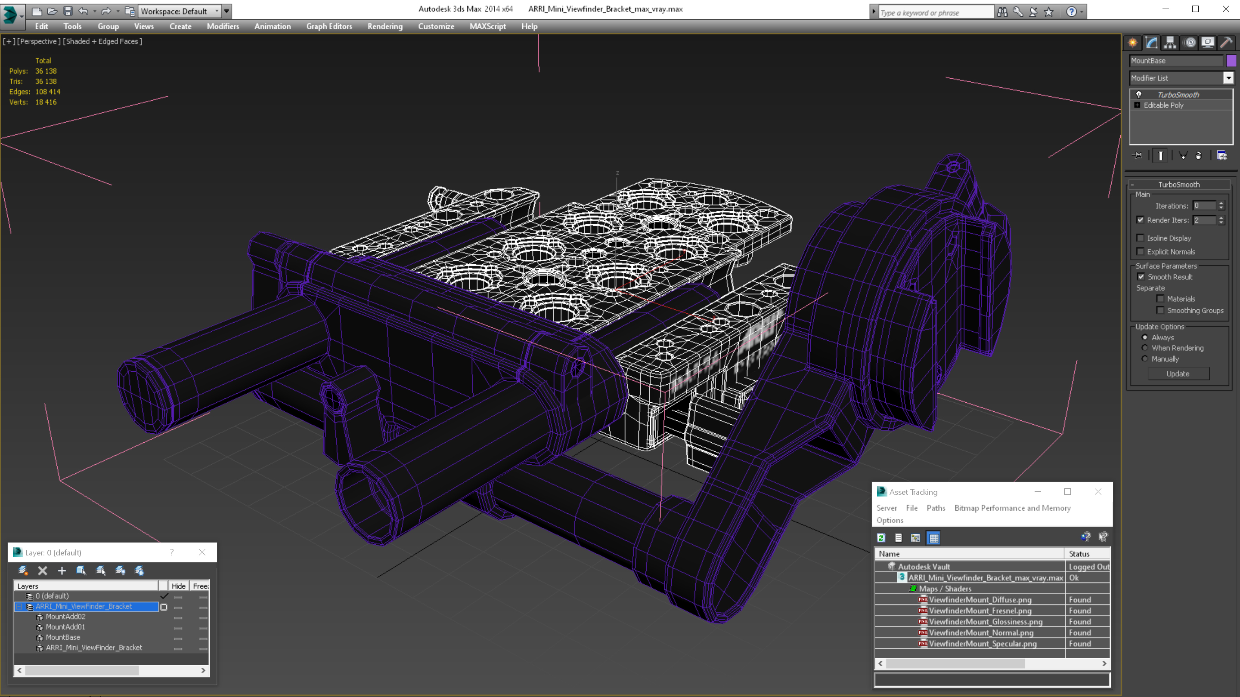Screen dimensions: 1240x697
Task: Open the Display command panel tab
Action: click(x=1208, y=42)
